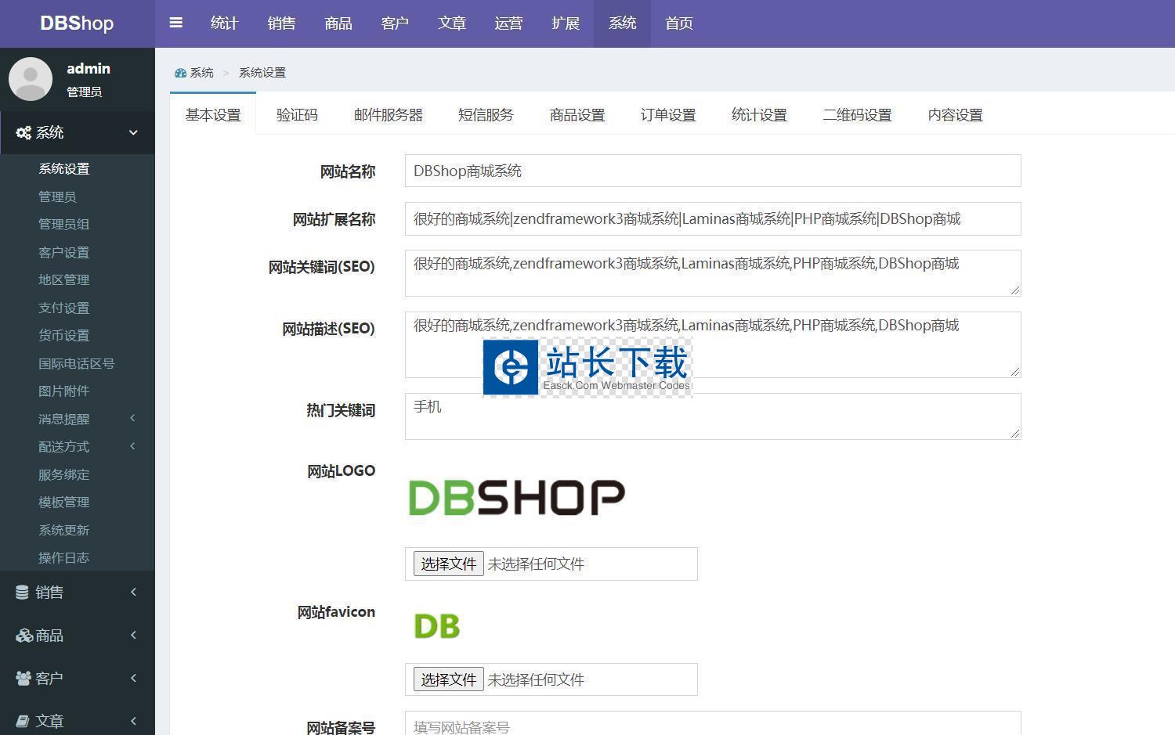
Task: Switch to the 邮件服务器 tab
Action: click(388, 115)
